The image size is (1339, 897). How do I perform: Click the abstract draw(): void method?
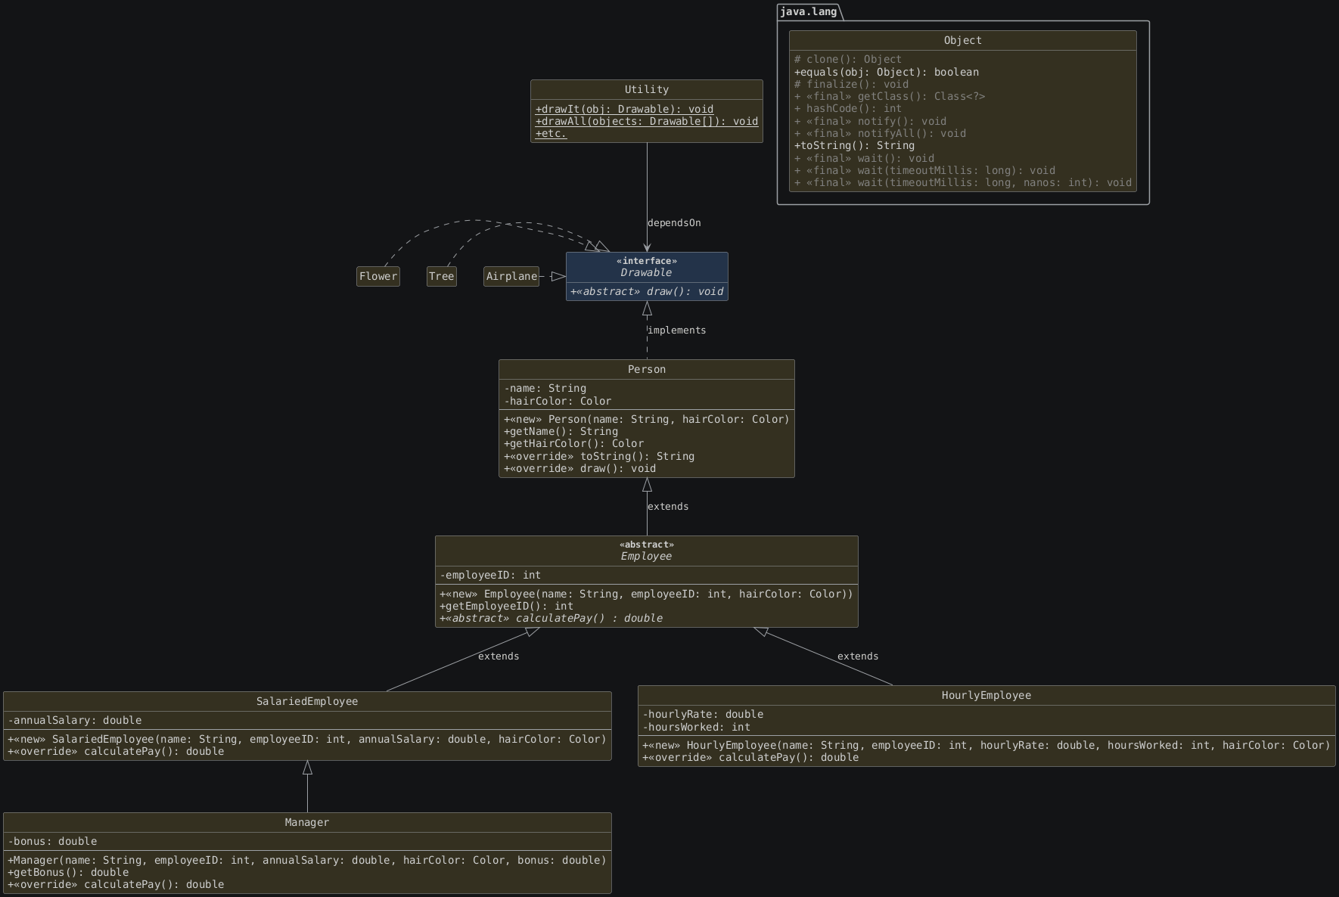pos(647,291)
